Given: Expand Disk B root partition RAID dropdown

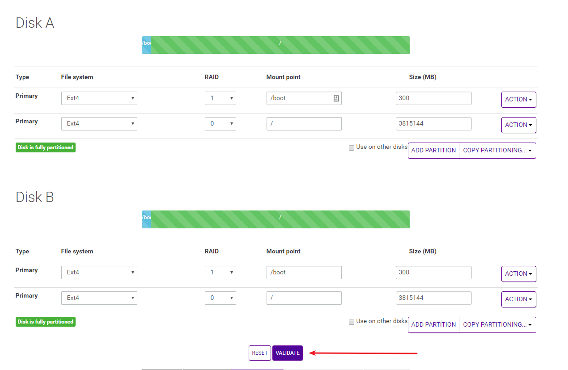Looking at the screenshot, I should (x=220, y=298).
